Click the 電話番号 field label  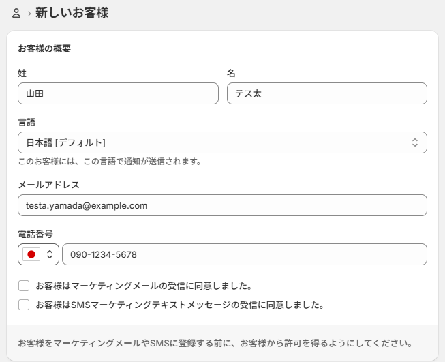pyautogui.click(x=35, y=234)
